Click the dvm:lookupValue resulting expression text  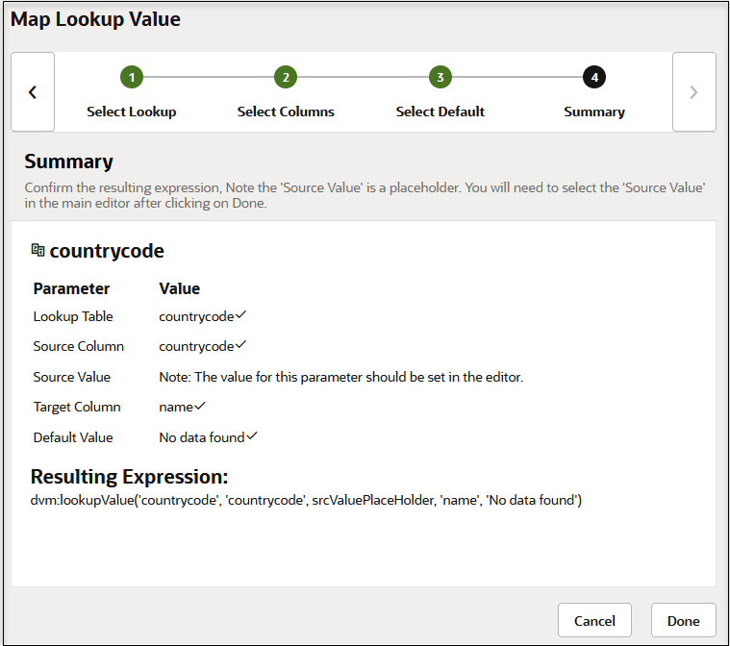[306, 500]
